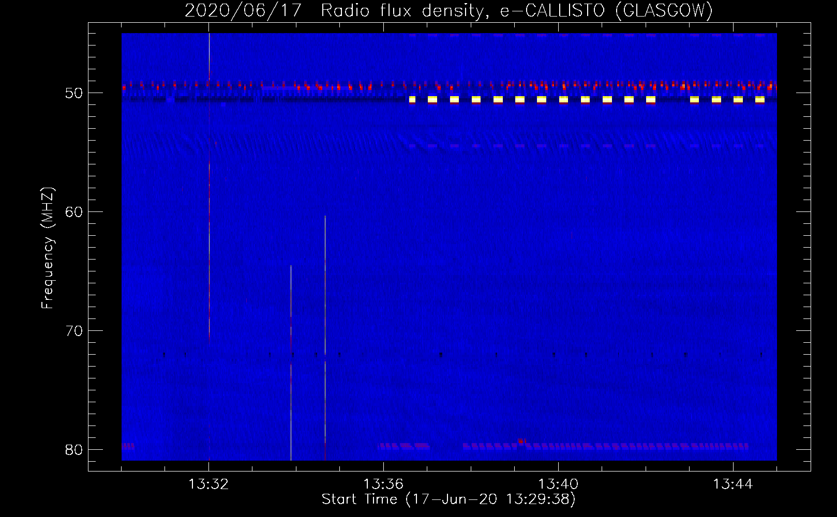The height and width of the screenshot is (517, 837).
Task: Click the plot title '2020/06/17 Radio flux density, e-CALLISTO (GLASGOW)'
Action: point(449,10)
